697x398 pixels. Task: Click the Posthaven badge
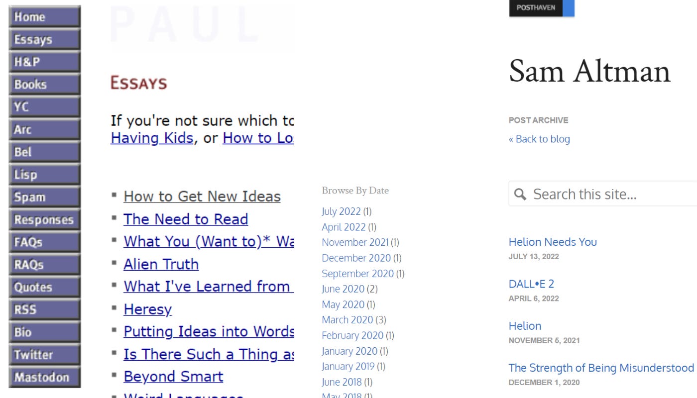542,8
